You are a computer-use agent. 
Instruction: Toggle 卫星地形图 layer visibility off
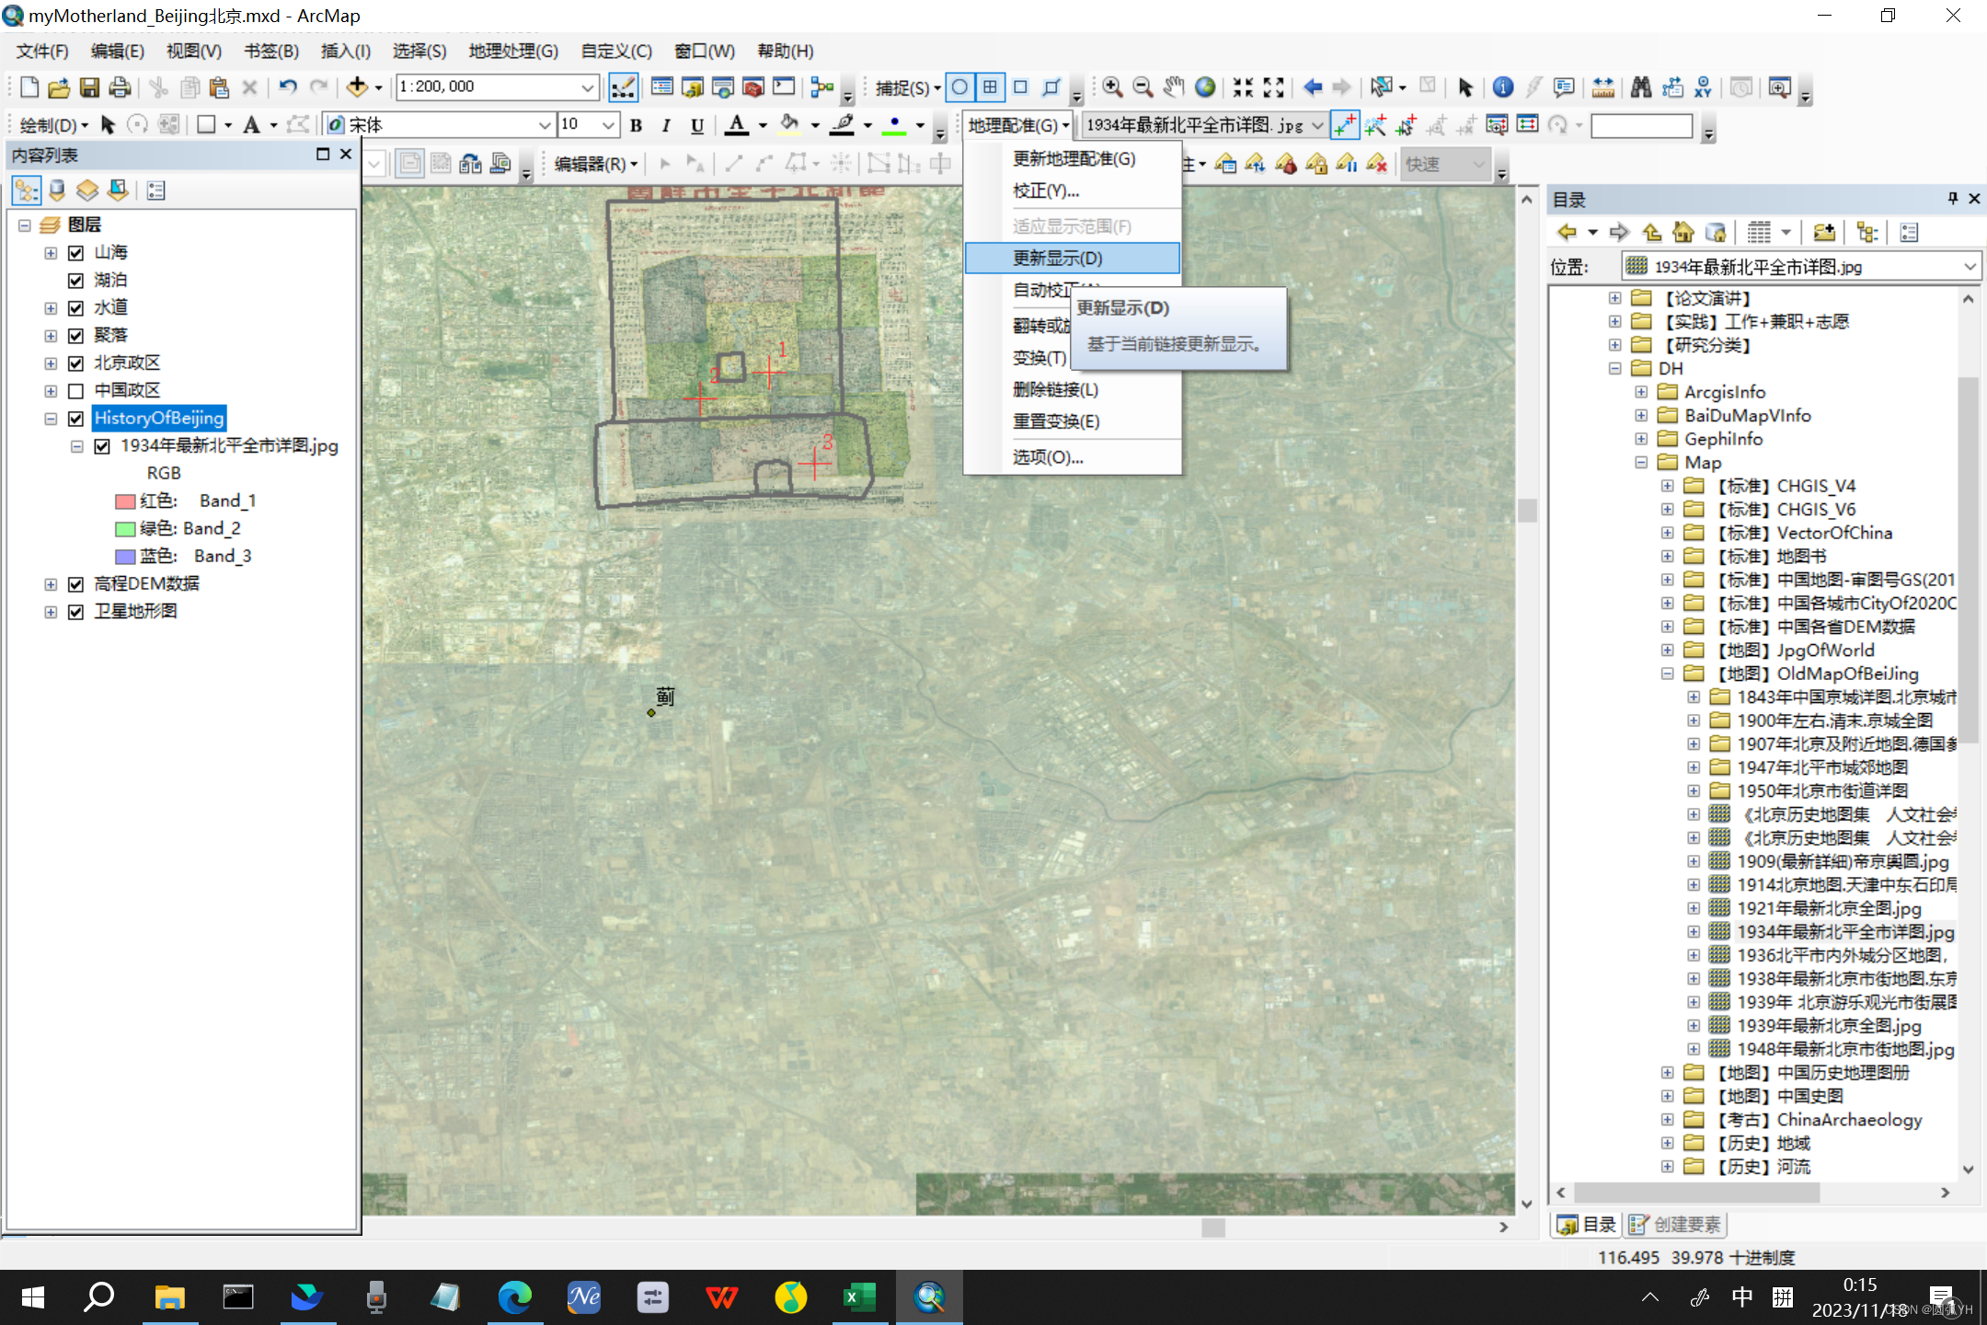point(76,611)
